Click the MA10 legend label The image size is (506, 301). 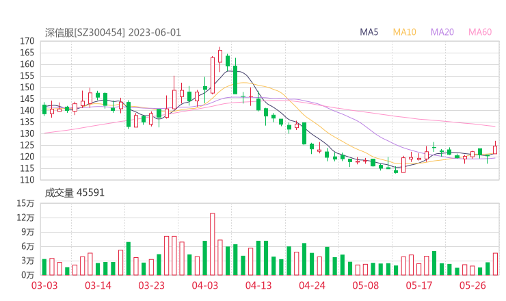[x=404, y=32]
